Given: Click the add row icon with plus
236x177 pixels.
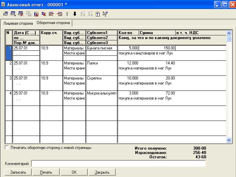Looking at the screenshot, I should (x=13, y=14).
